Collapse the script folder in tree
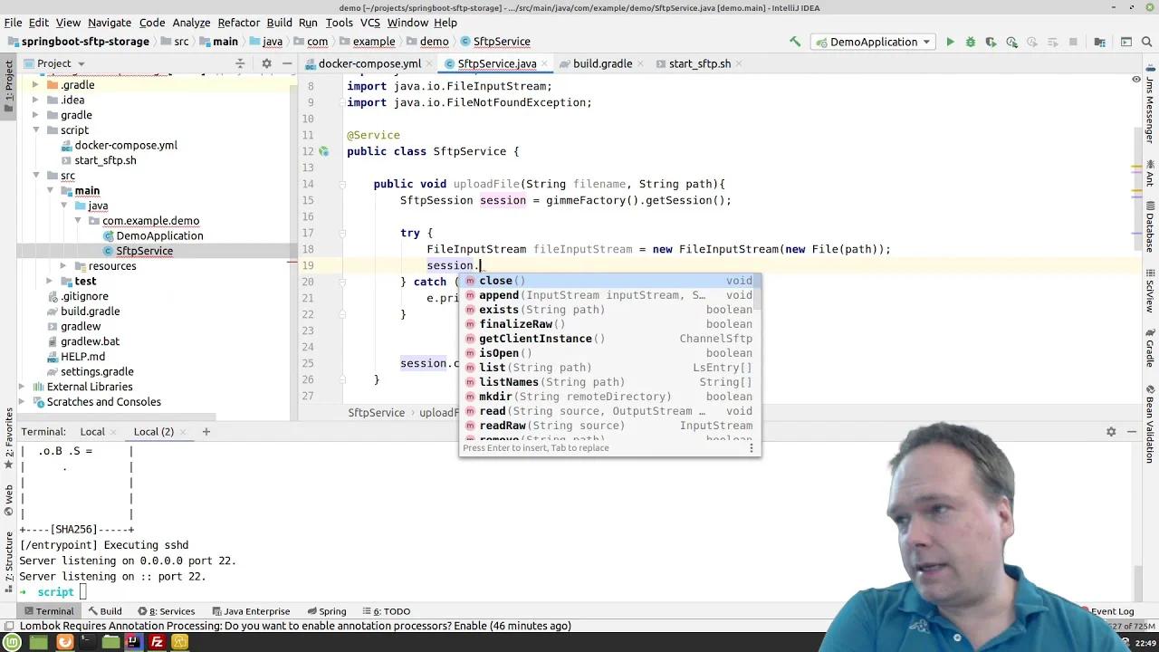1159x652 pixels. pyautogui.click(x=35, y=130)
